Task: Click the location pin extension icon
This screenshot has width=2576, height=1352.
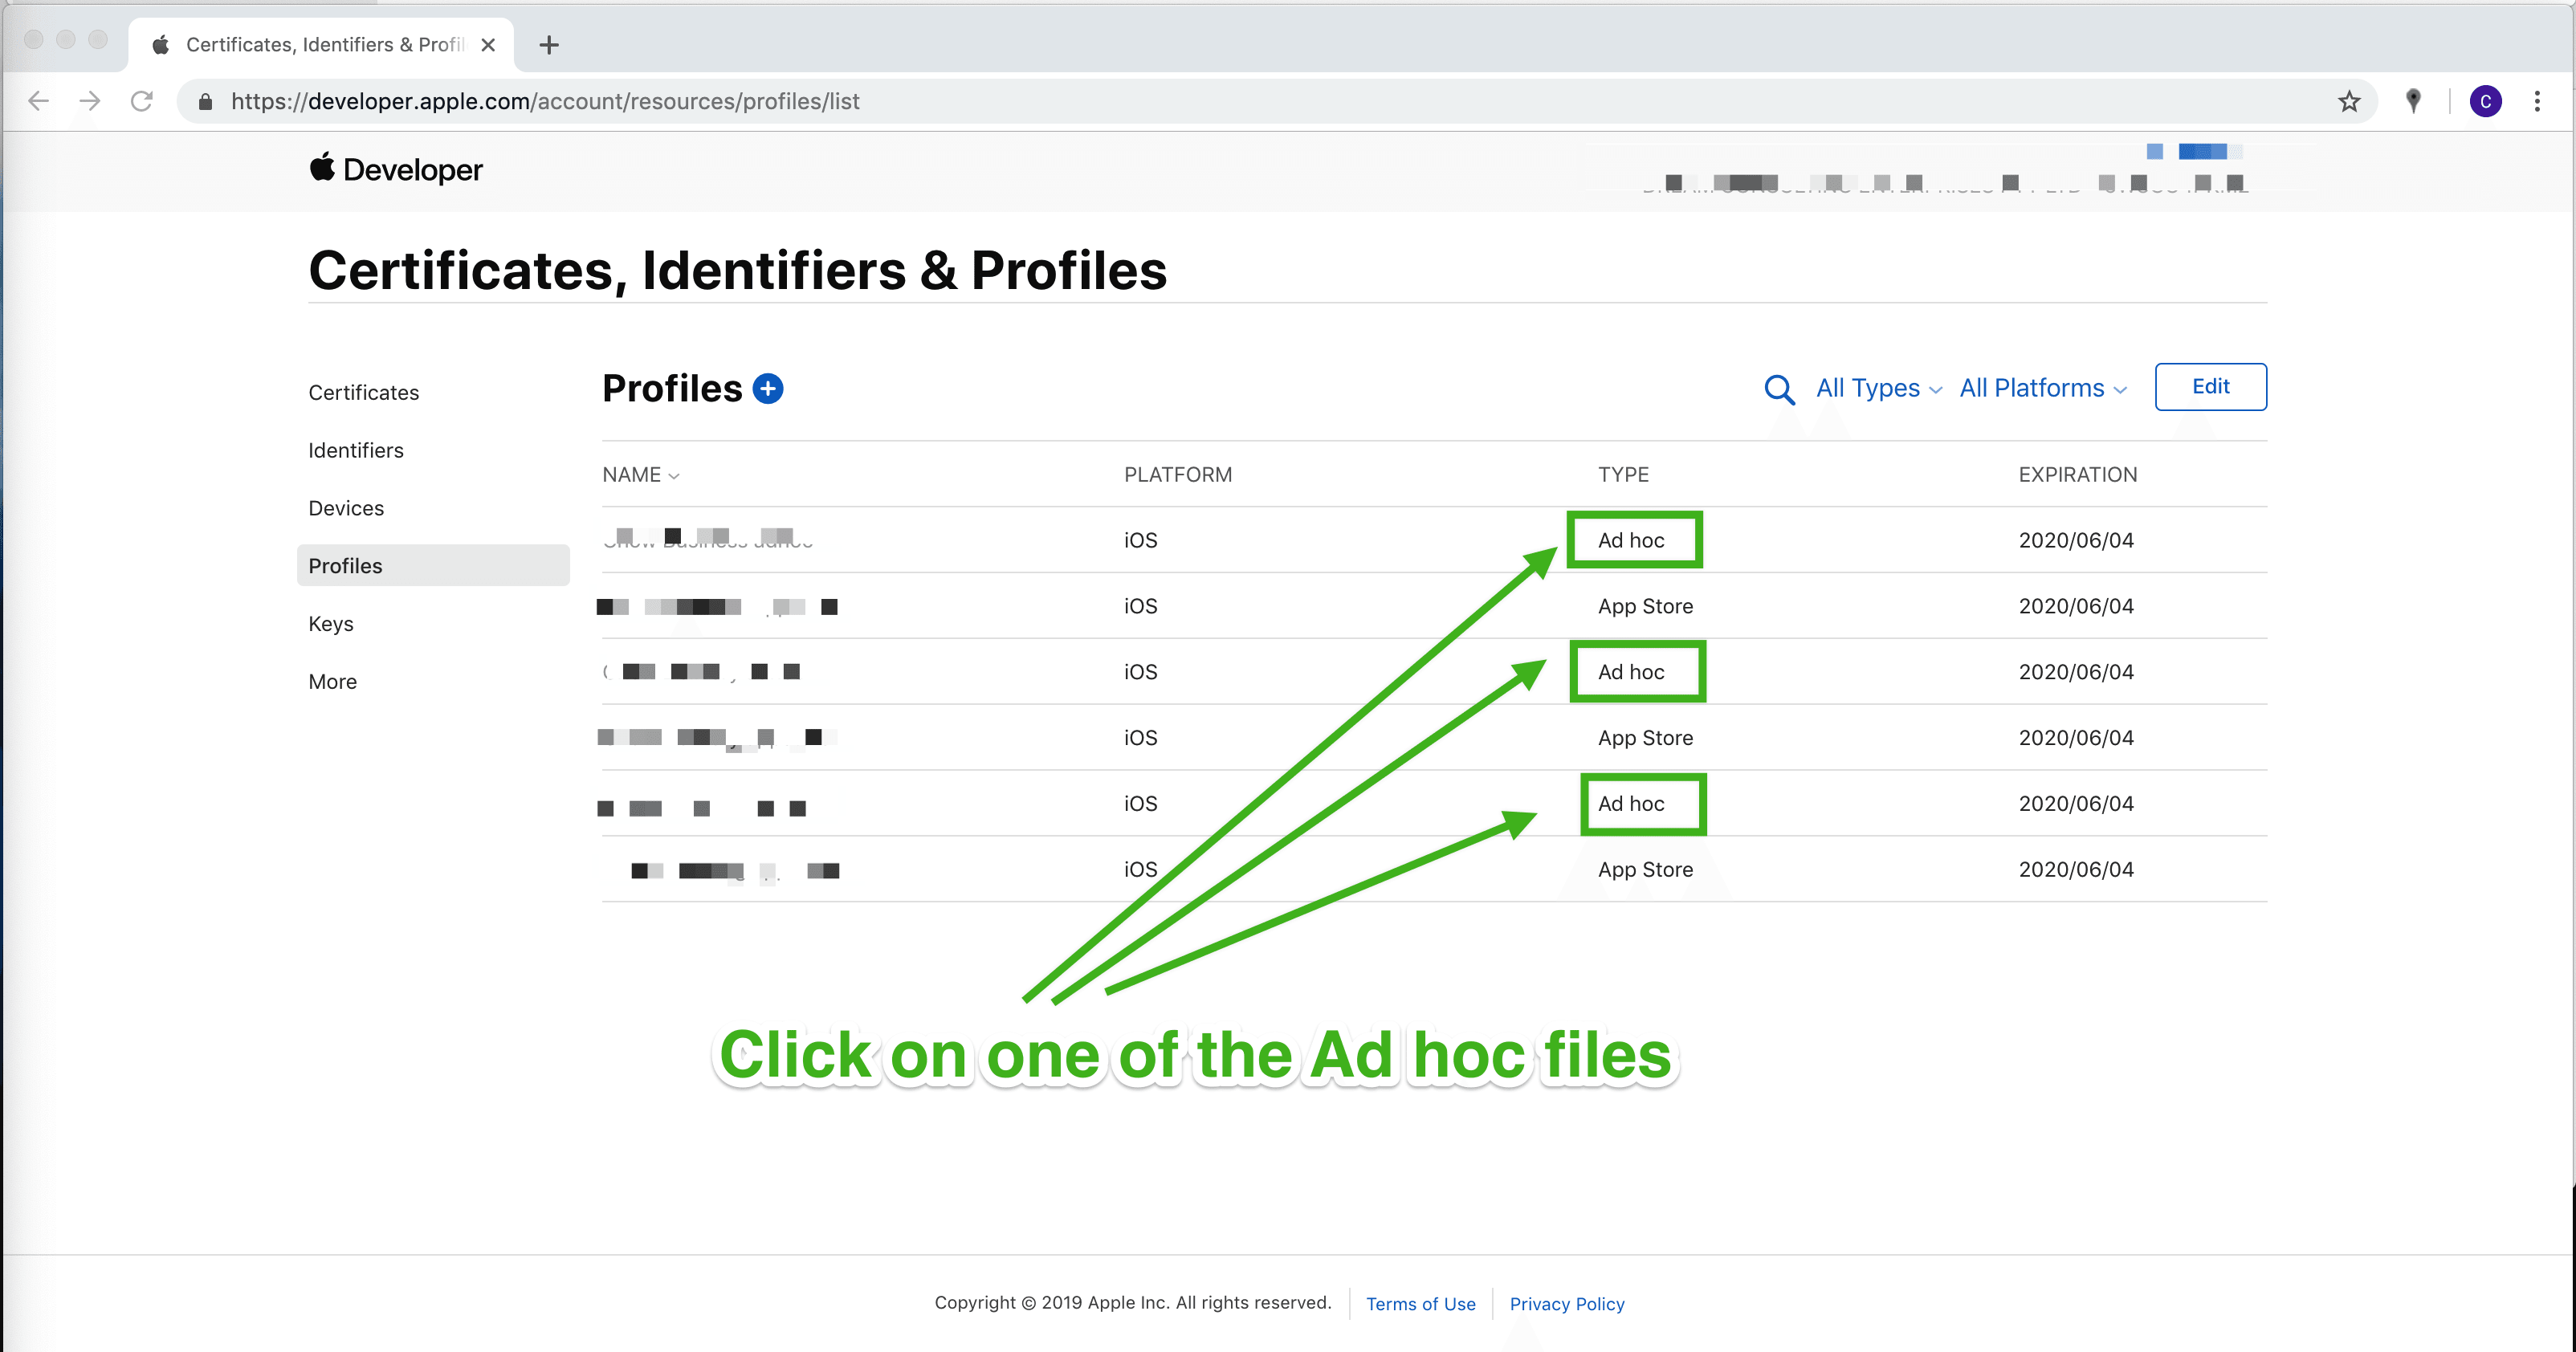Action: [x=2413, y=101]
